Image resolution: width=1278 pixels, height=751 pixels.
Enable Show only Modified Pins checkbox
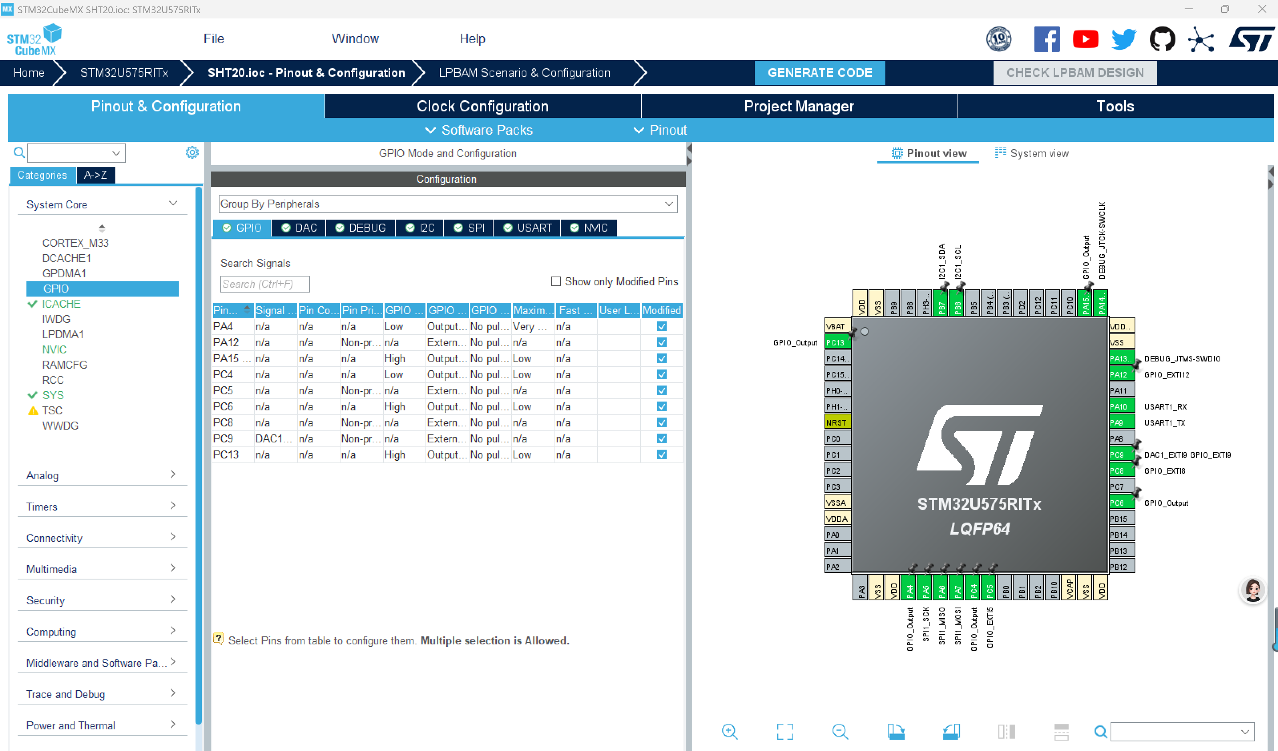[556, 281]
